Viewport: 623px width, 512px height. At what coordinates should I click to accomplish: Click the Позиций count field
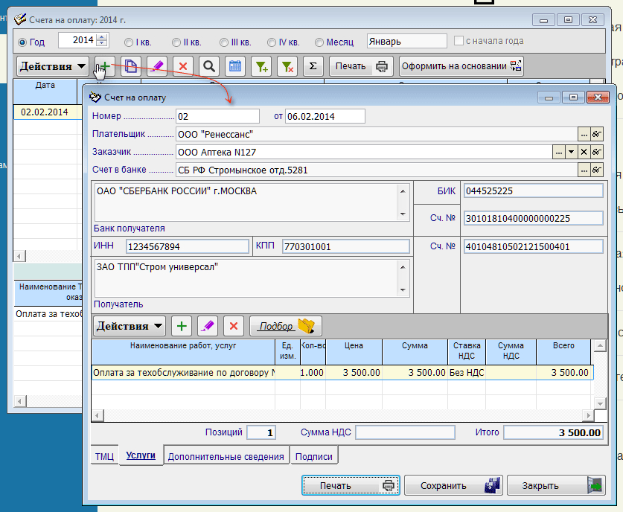261,432
